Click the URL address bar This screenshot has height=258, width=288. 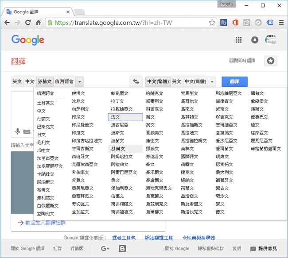coord(131,23)
